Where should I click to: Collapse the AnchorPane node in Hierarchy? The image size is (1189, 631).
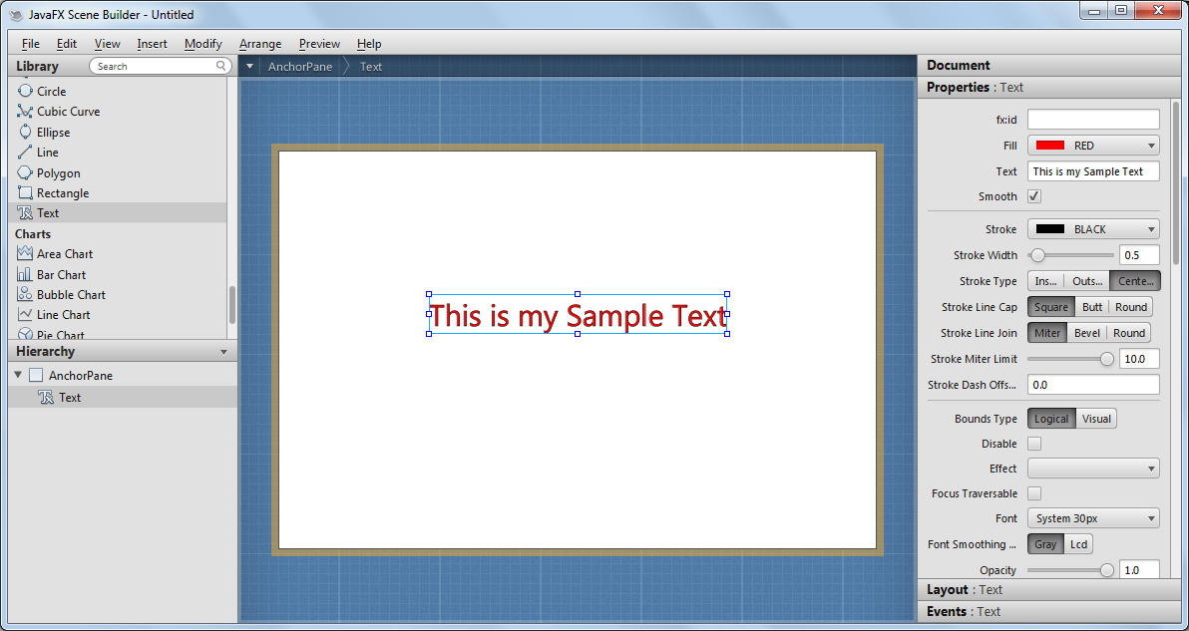click(x=17, y=375)
